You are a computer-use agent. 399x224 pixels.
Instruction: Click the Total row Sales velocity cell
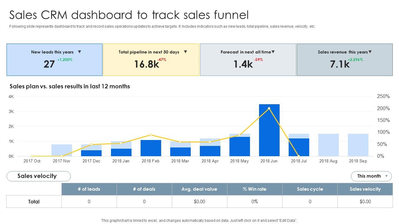point(365,202)
